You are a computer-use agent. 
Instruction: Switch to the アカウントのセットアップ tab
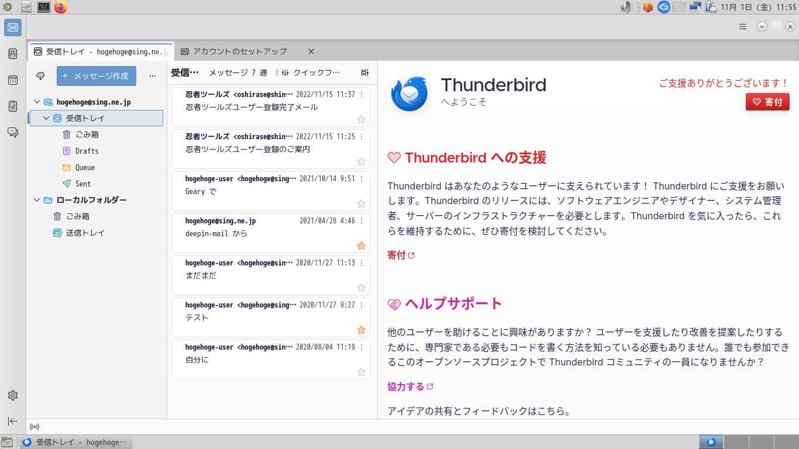[240, 51]
